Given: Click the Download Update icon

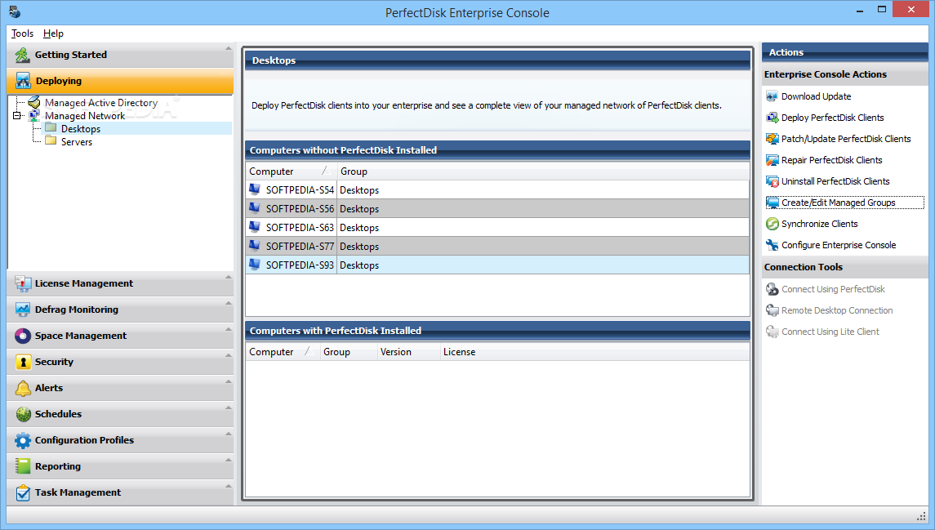Looking at the screenshot, I should click(772, 96).
